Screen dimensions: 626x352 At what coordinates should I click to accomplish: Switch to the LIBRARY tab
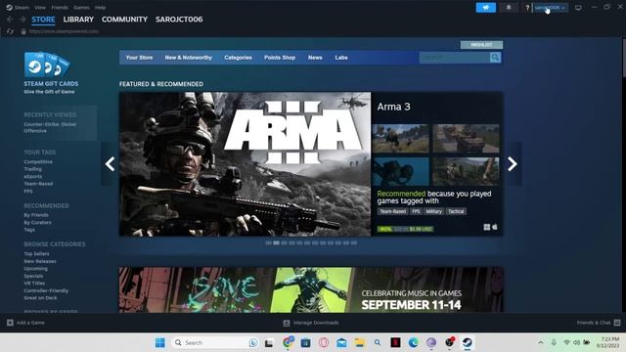(x=78, y=20)
